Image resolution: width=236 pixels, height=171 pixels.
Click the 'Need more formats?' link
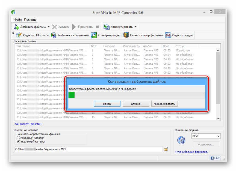tap(191, 152)
